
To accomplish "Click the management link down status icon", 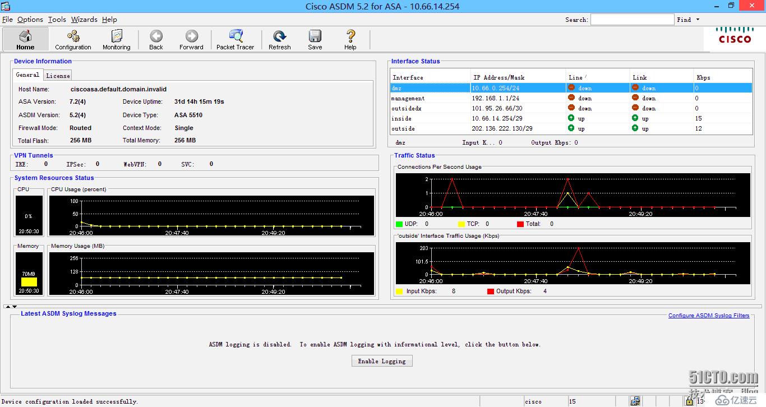I will [x=635, y=98].
